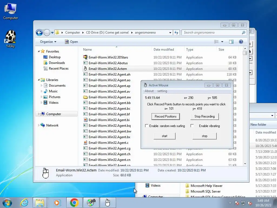Select the Music library
Viewport: 277px width, 208px height.
click(x=53, y=91)
